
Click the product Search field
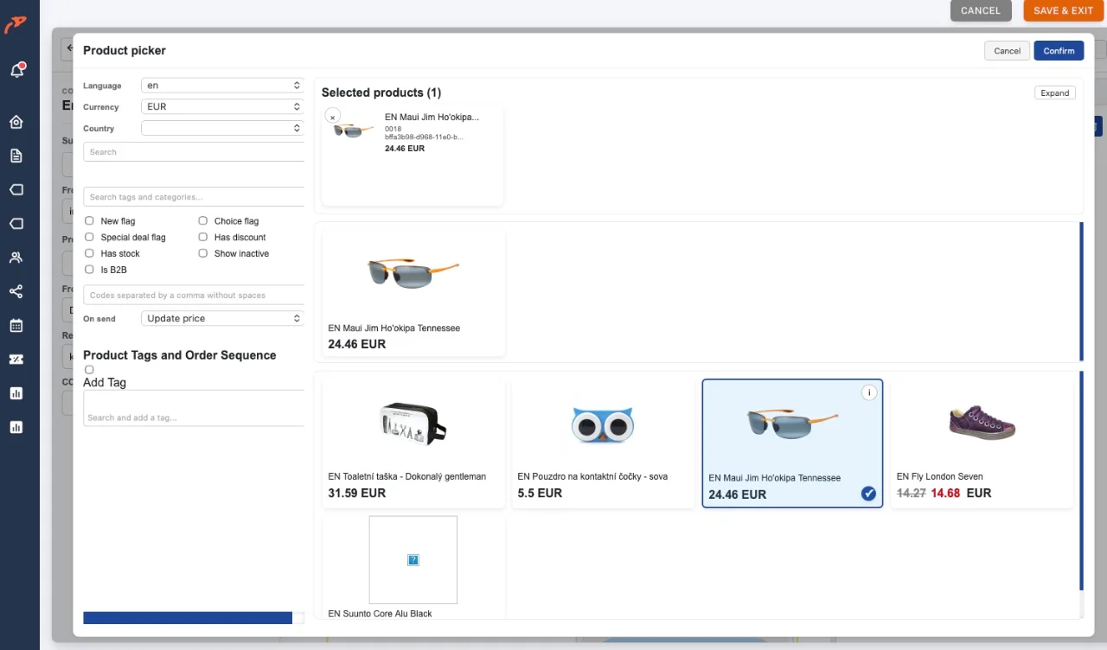coord(194,152)
